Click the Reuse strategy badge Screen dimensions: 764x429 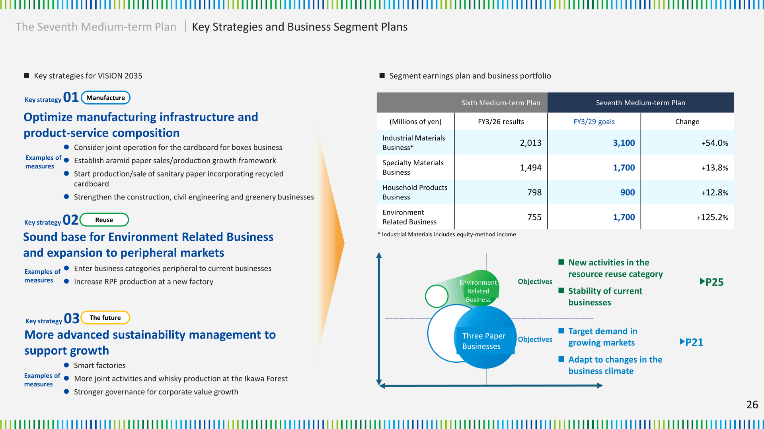[x=104, y=220]
